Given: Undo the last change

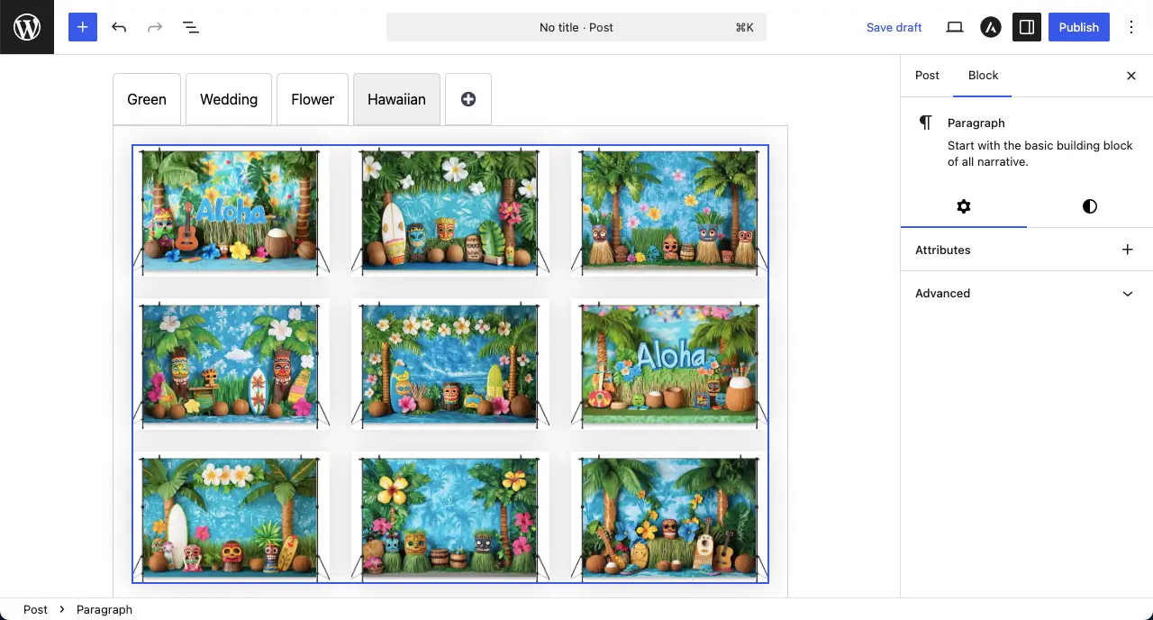Looking at the screenshot, I should (x=119, y=27).
